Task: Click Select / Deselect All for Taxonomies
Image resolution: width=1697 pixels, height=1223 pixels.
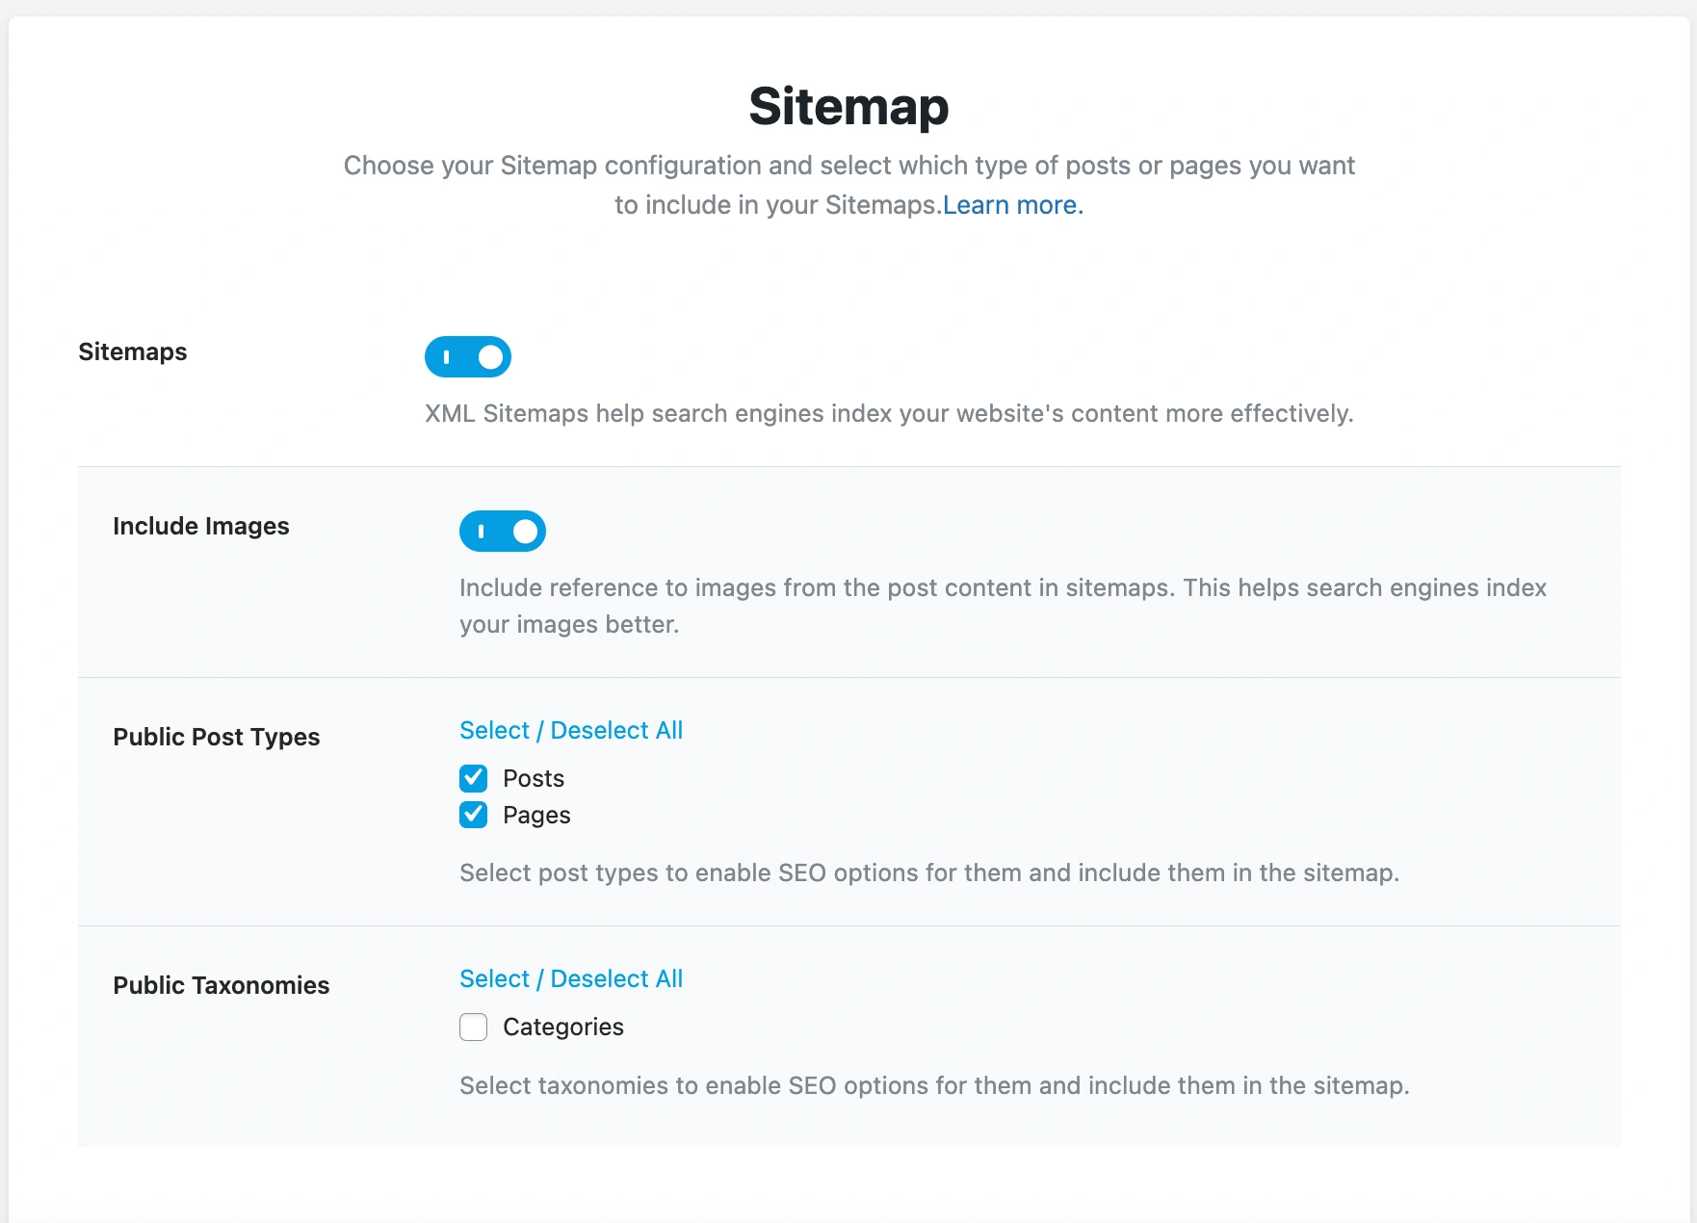Action: click(x=570, y=979)
